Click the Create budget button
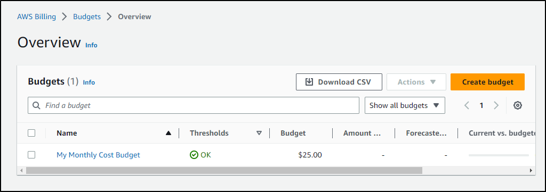 click(487, 82)
